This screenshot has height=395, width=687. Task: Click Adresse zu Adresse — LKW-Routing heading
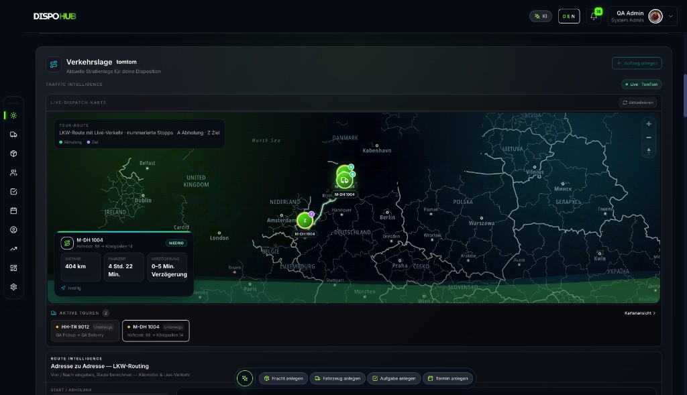[99, 366]
